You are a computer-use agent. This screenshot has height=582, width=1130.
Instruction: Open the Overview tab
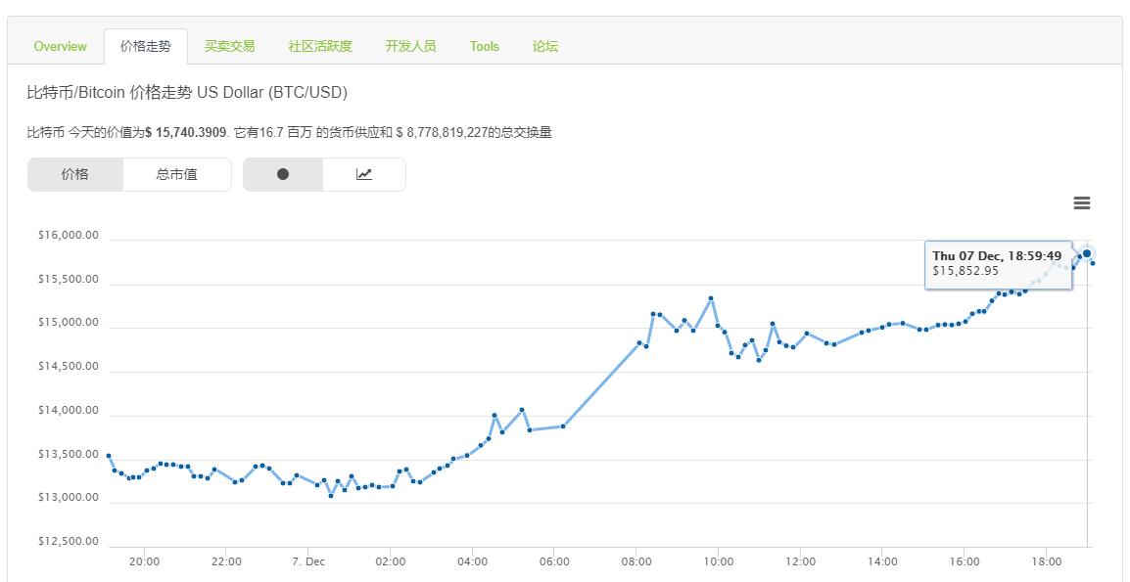point(60,46)
